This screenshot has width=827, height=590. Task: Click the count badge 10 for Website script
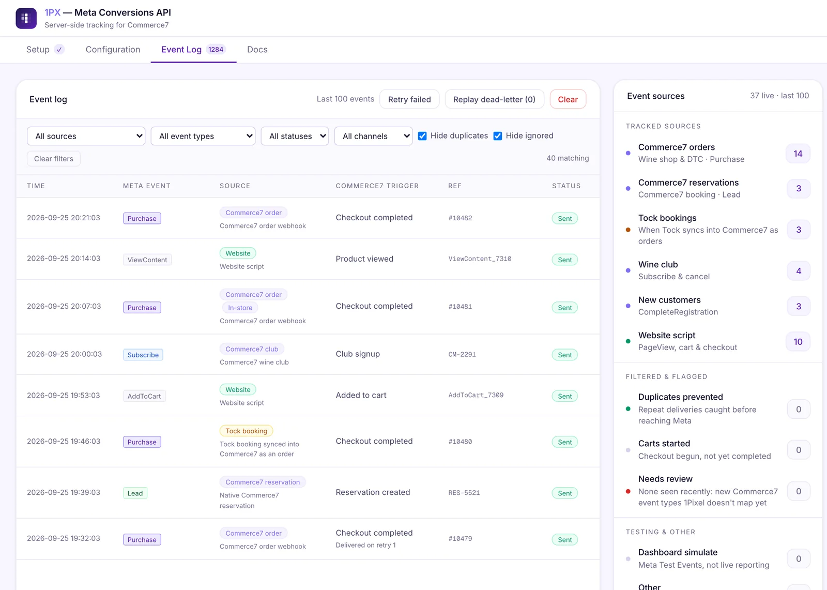pyautogui.click(x=798, y=342)
